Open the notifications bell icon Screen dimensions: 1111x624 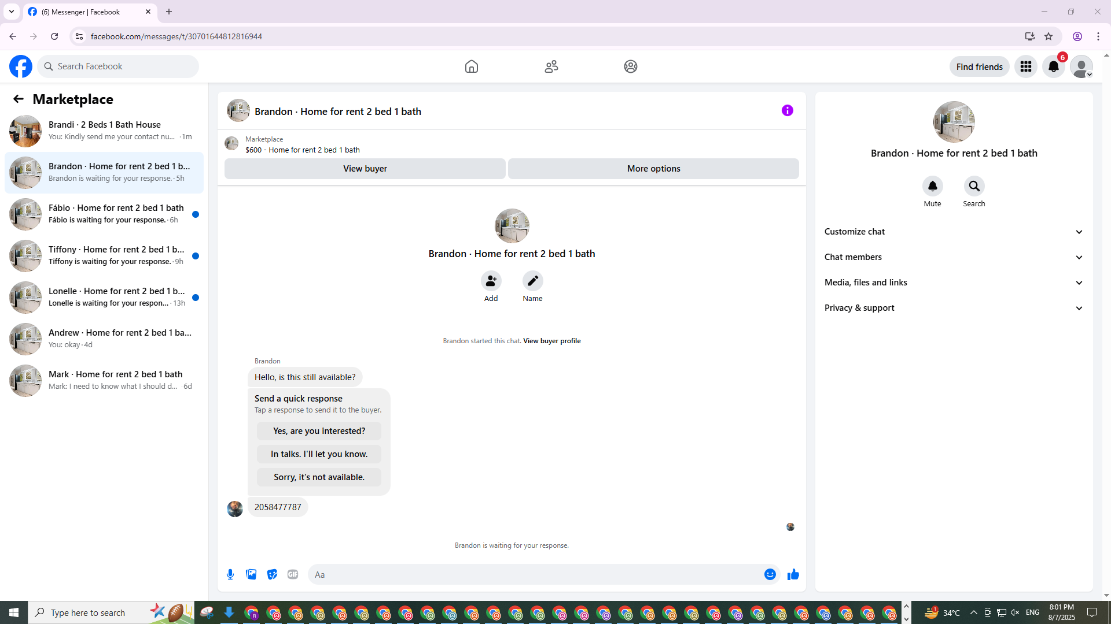click(1054, 66)
